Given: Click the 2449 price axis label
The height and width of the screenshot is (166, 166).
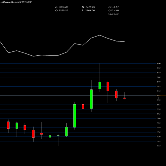Looking at the screenshot, I should (158, 91).
